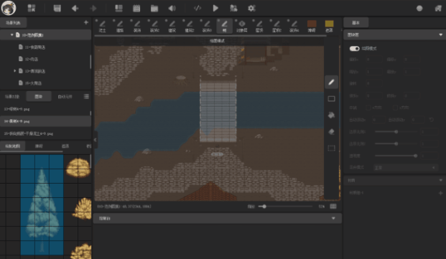Viewport: 446px width, 259px height.
Task: Choose the paint bucket fill tool
Action: pos(331,115)
